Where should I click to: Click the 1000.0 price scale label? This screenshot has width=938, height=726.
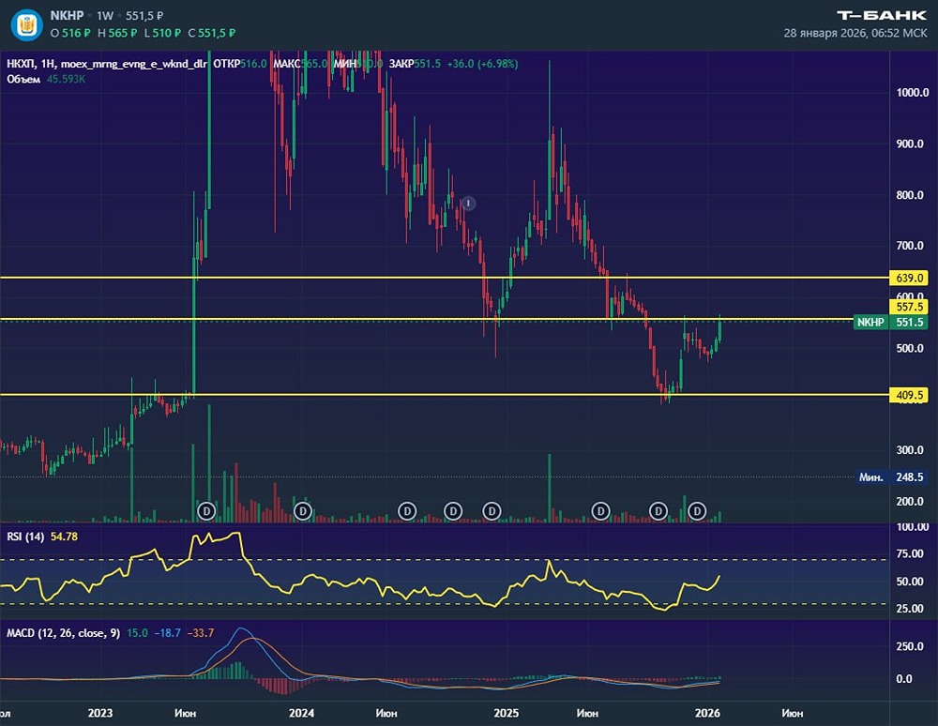[x=913, y=93]
